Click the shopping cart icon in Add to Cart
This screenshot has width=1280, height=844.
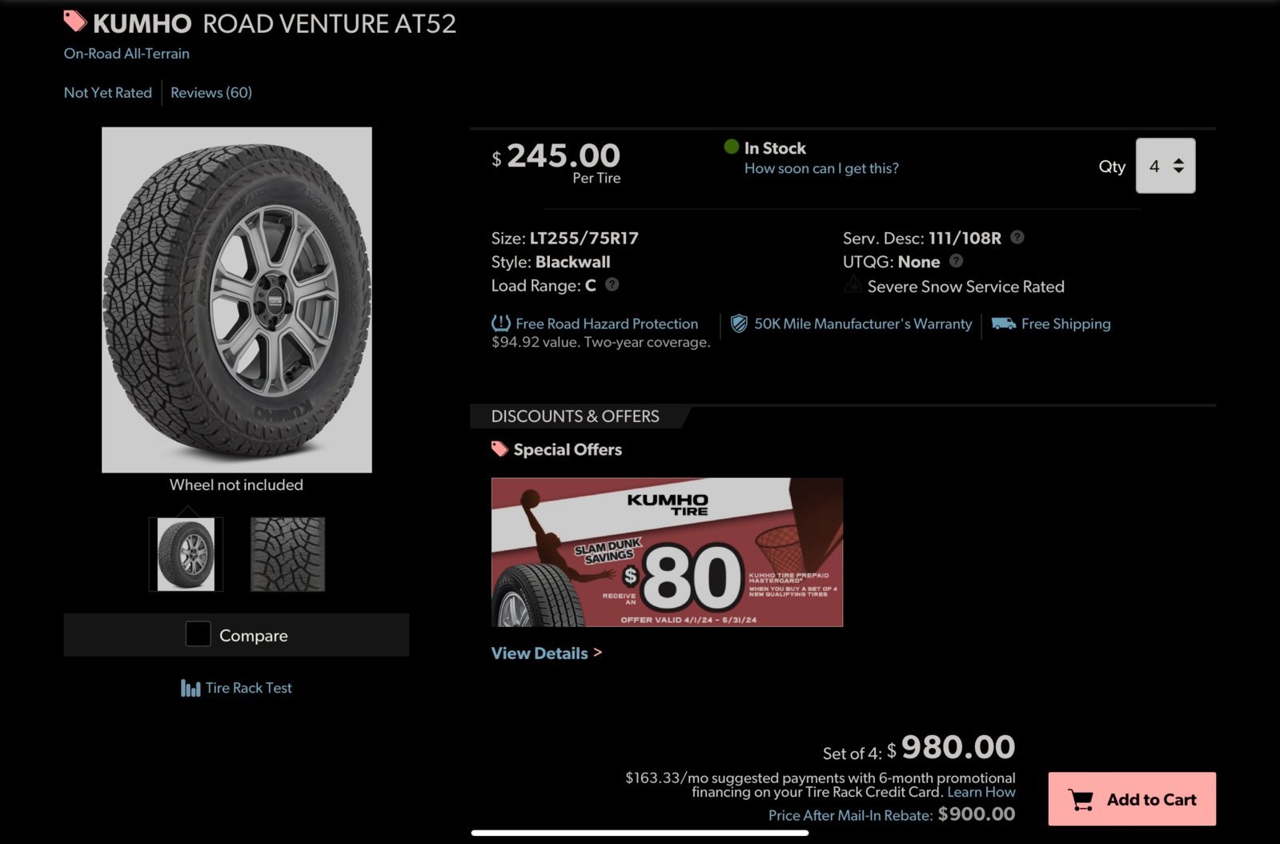point(1081,799)
